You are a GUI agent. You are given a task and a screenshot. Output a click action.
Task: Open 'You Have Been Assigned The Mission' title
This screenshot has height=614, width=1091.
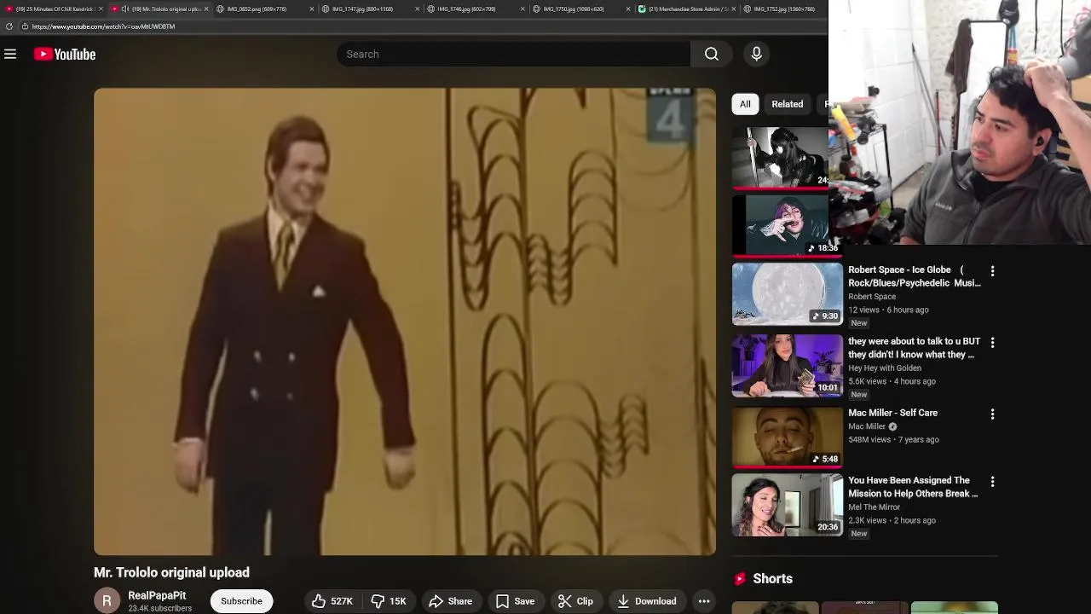pos(912,487)
